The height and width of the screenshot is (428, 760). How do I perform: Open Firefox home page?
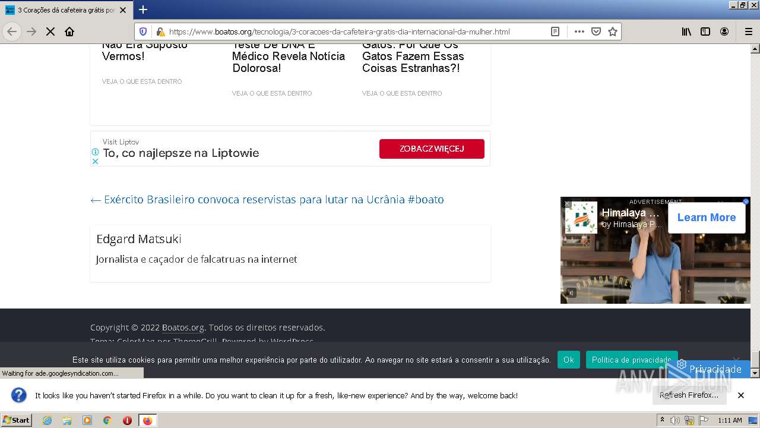click(x=69, y=32)
